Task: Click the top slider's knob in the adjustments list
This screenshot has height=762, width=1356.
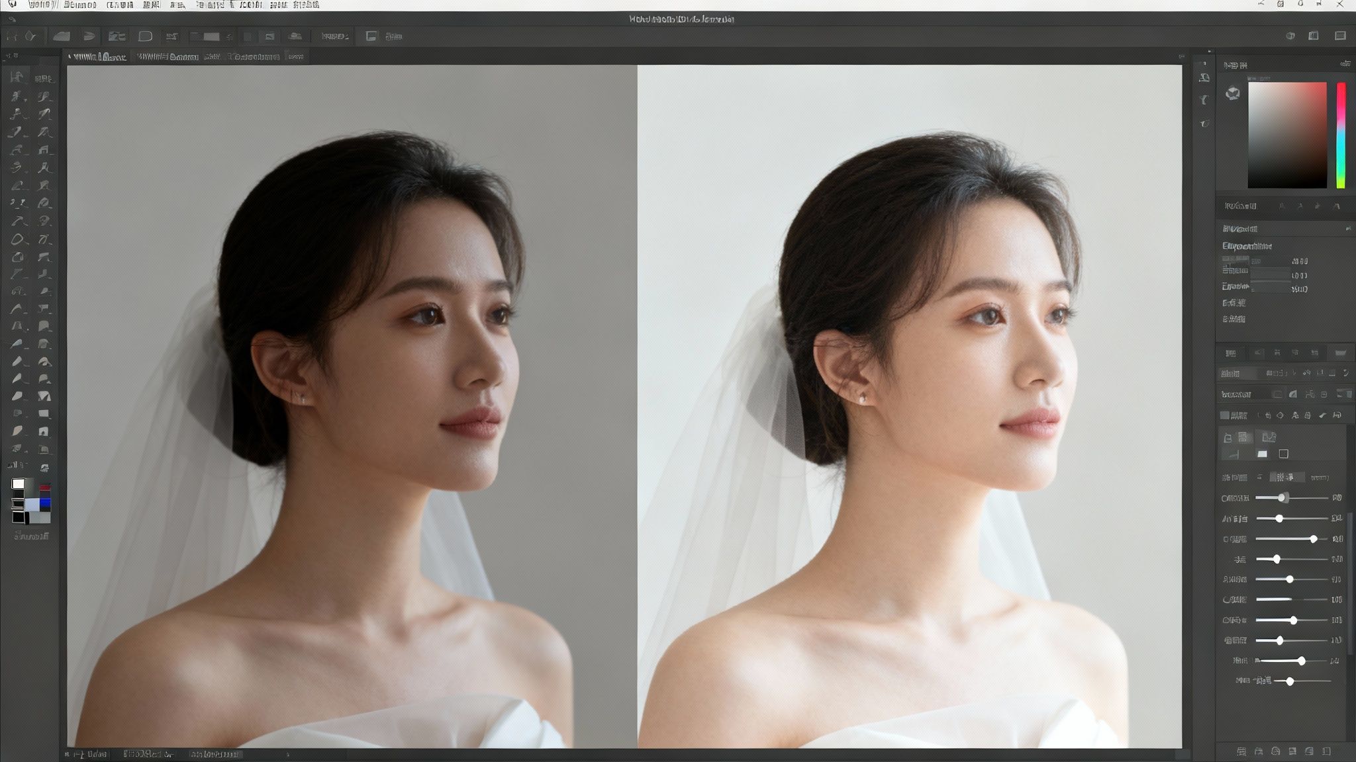Action: [1282, 497]
